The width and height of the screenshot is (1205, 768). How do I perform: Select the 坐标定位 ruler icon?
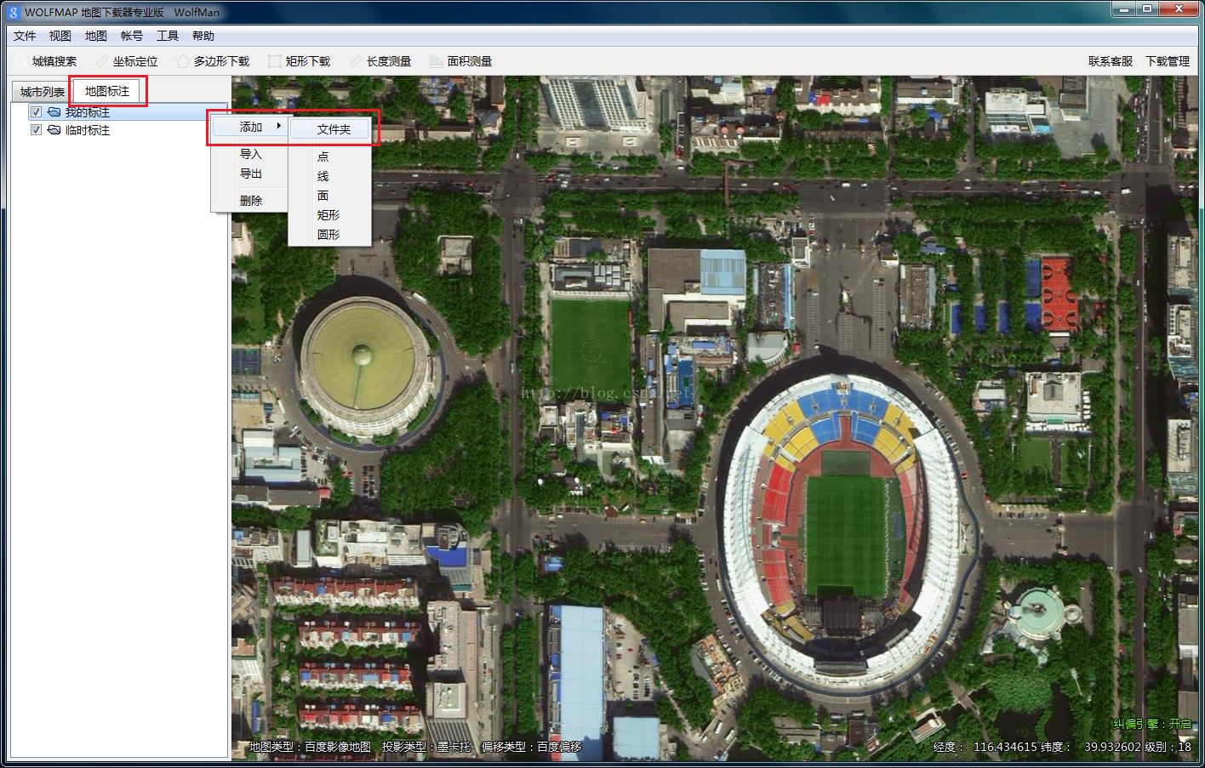click(x=102, y=61)
